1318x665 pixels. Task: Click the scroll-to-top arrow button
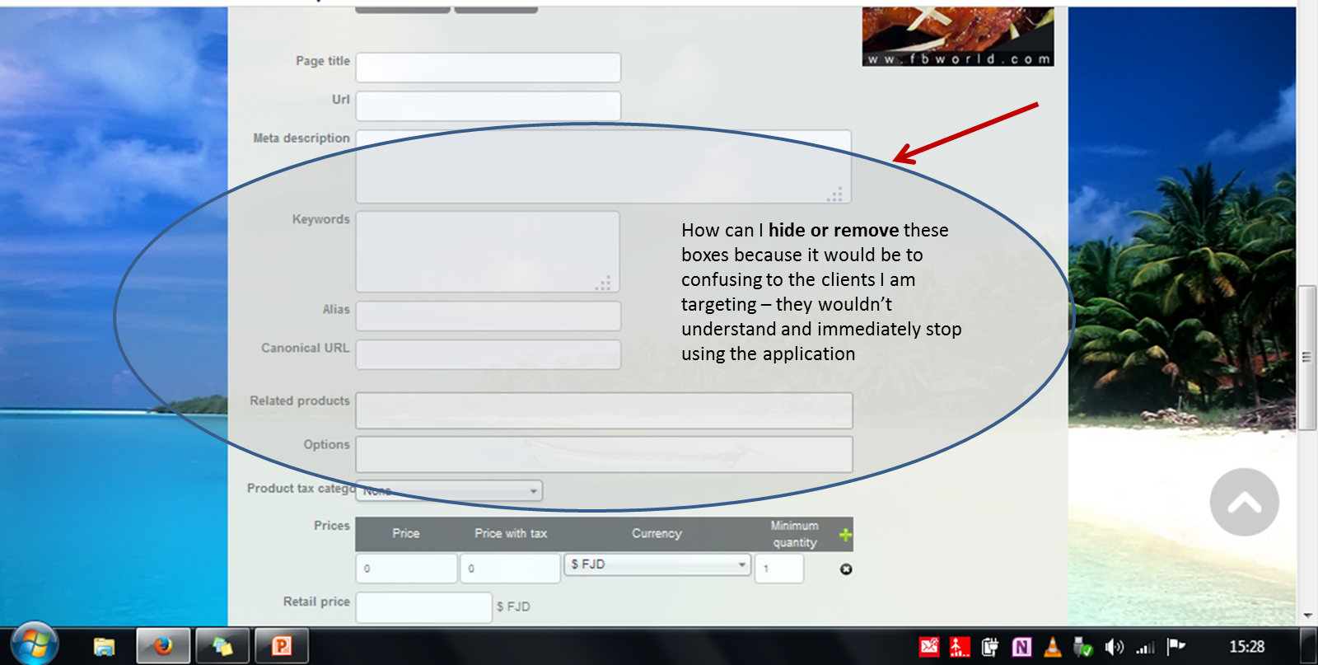[x=1244, y=502]
